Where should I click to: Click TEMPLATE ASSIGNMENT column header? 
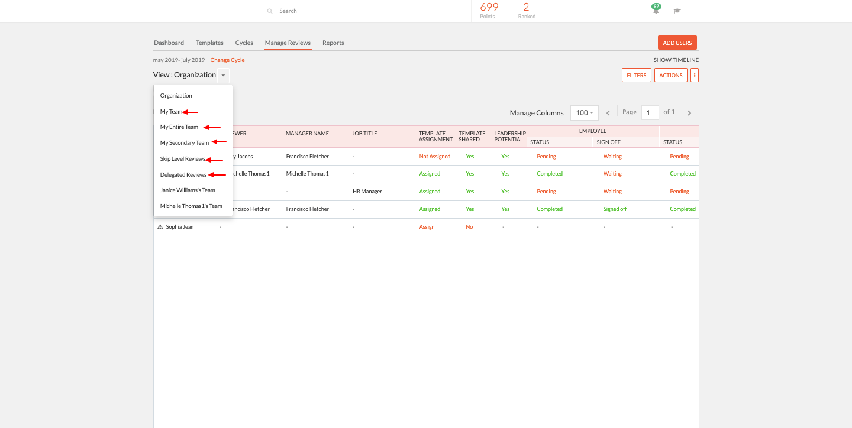point(436,137)
